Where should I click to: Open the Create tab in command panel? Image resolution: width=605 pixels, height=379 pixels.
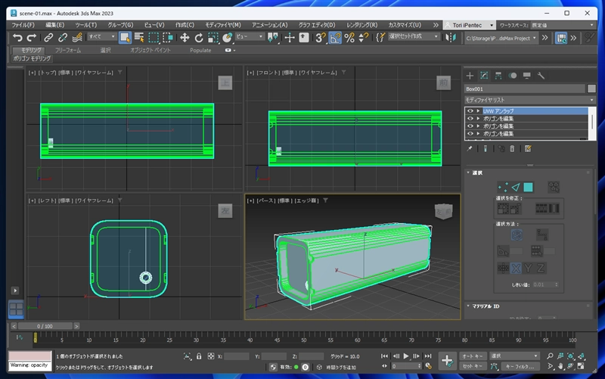[x=470, y=76]
